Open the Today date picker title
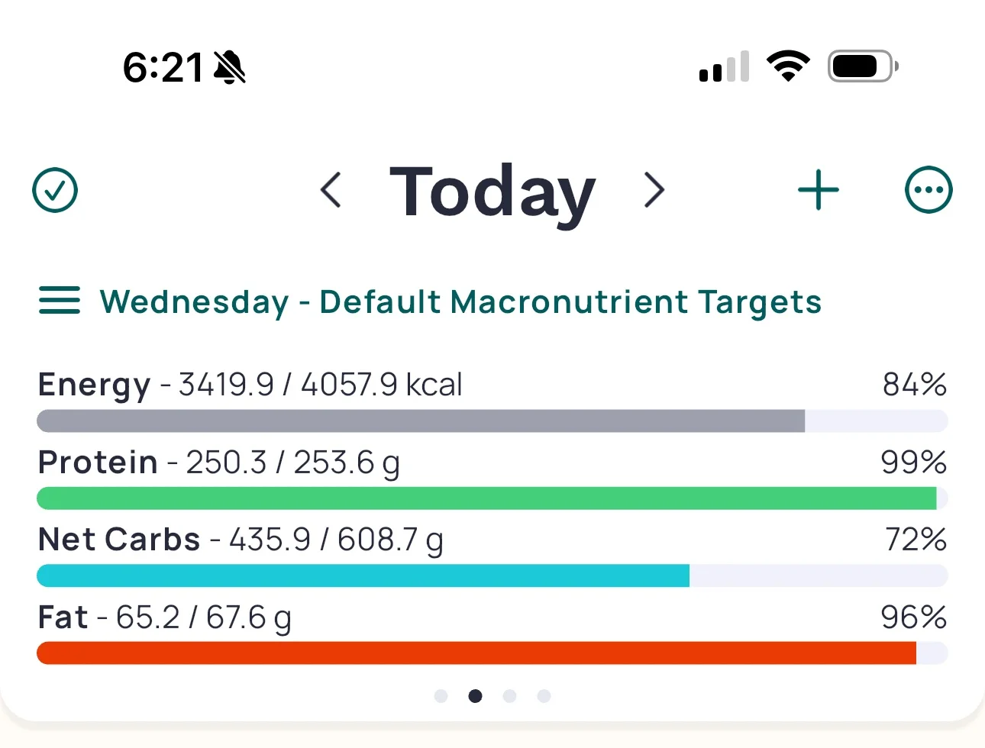Image resolution: width=985 pixels, height=748 pixels. 492,192
